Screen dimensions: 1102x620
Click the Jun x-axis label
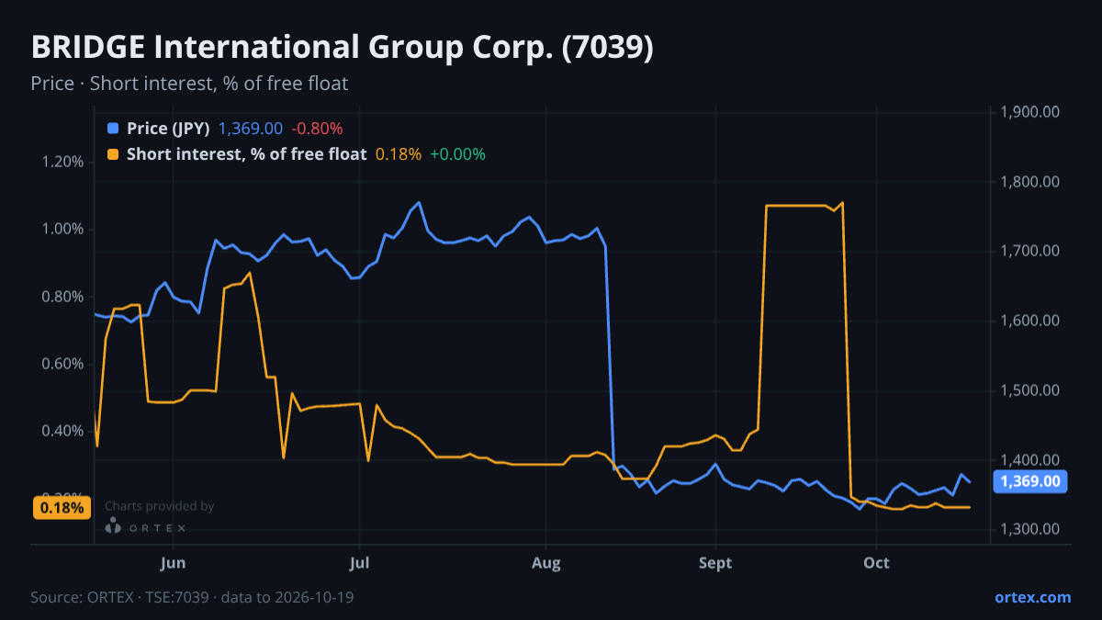[x=173, y=562]
